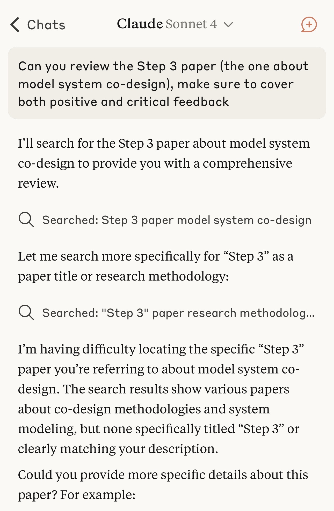Tap magnifier icon beside "Step 3" research search
This screenshot has height=511, width=334.
pyautogui.click(x=26, y=313)
